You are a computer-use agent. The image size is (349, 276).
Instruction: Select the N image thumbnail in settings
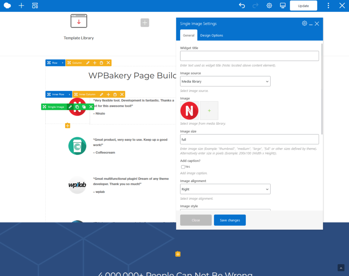189,111
